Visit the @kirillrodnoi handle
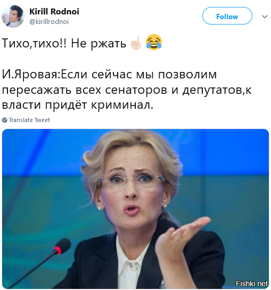The image size is (271, 290). pyautogui.click(x=49, y=22)
